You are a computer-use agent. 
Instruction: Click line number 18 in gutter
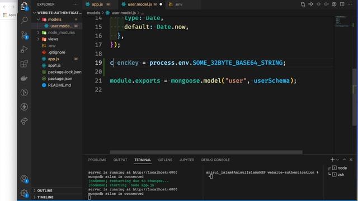[98, 54]
